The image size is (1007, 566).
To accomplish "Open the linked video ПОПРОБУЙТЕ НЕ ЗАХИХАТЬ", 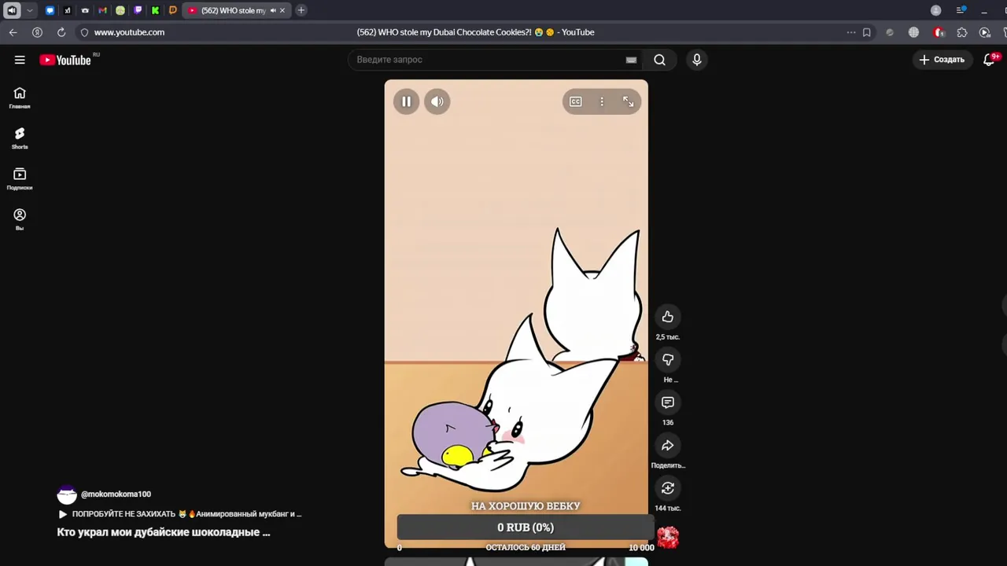I will click(x=180, y=514).
